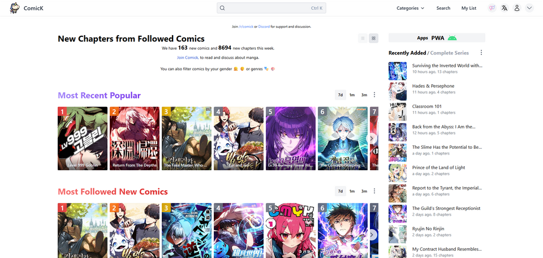Screen dimensions: 543x258
Task: Switch to list view layout icon
Action: coord(363,38)
